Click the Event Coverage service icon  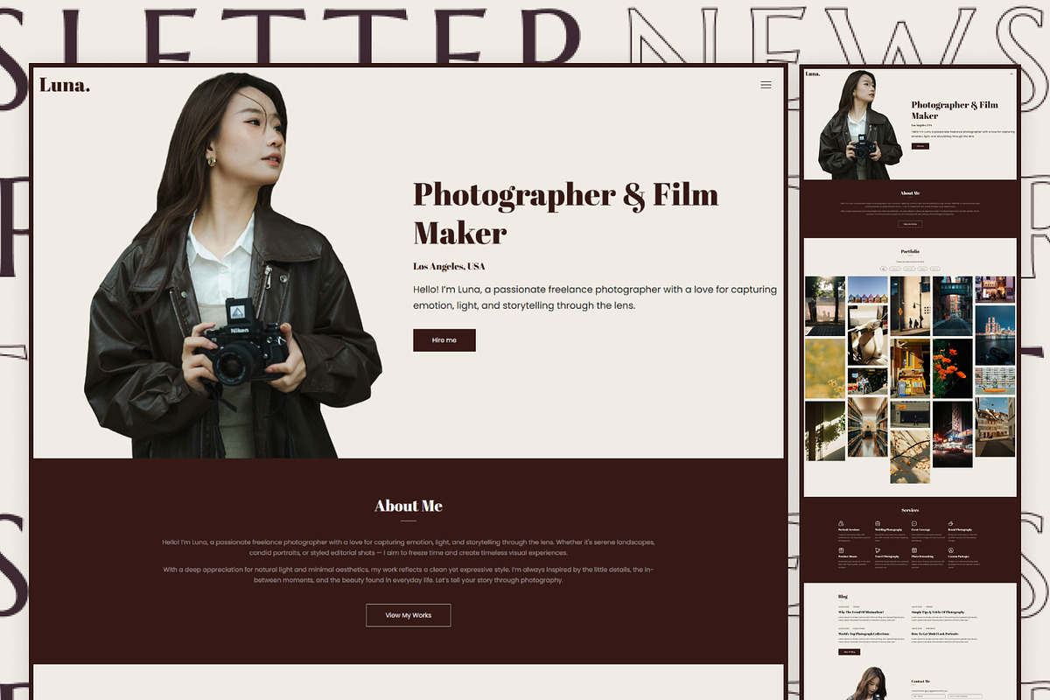point(914,523)
